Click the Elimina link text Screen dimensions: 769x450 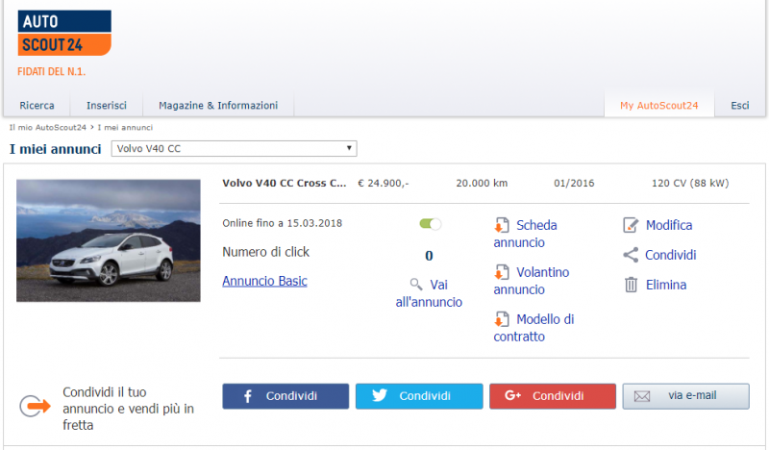[666, 285]
